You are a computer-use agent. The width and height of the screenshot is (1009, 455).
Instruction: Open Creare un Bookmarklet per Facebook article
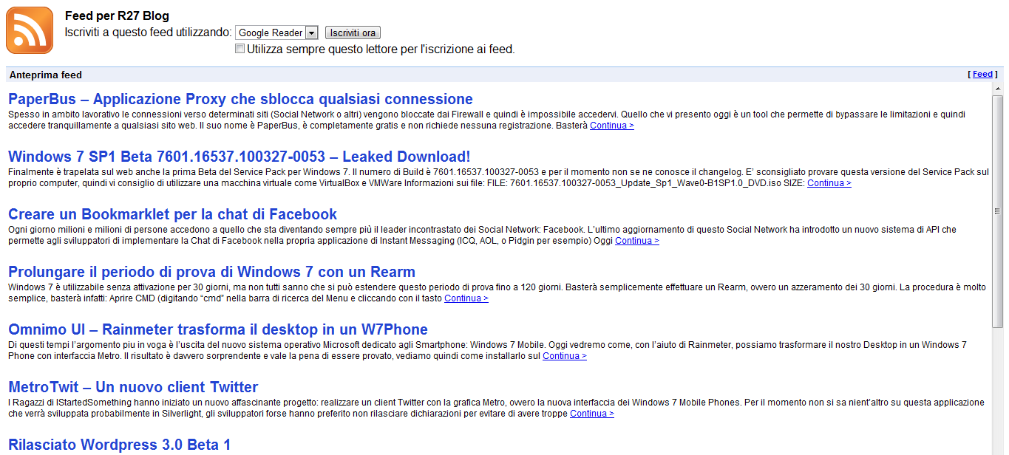pos(172,214)
